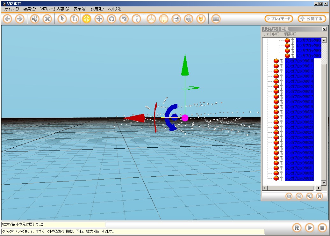Click scroll-up arrow in object list
330x236 pixels.
[x=324, y=41]
